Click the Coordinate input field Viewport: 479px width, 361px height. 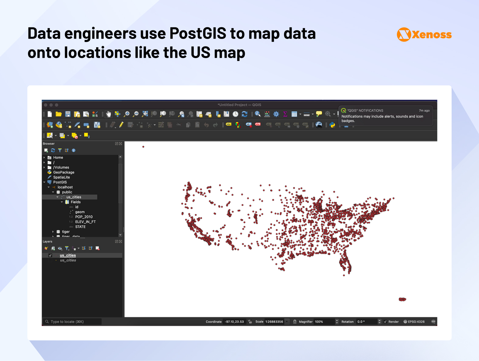pos(234,322)
